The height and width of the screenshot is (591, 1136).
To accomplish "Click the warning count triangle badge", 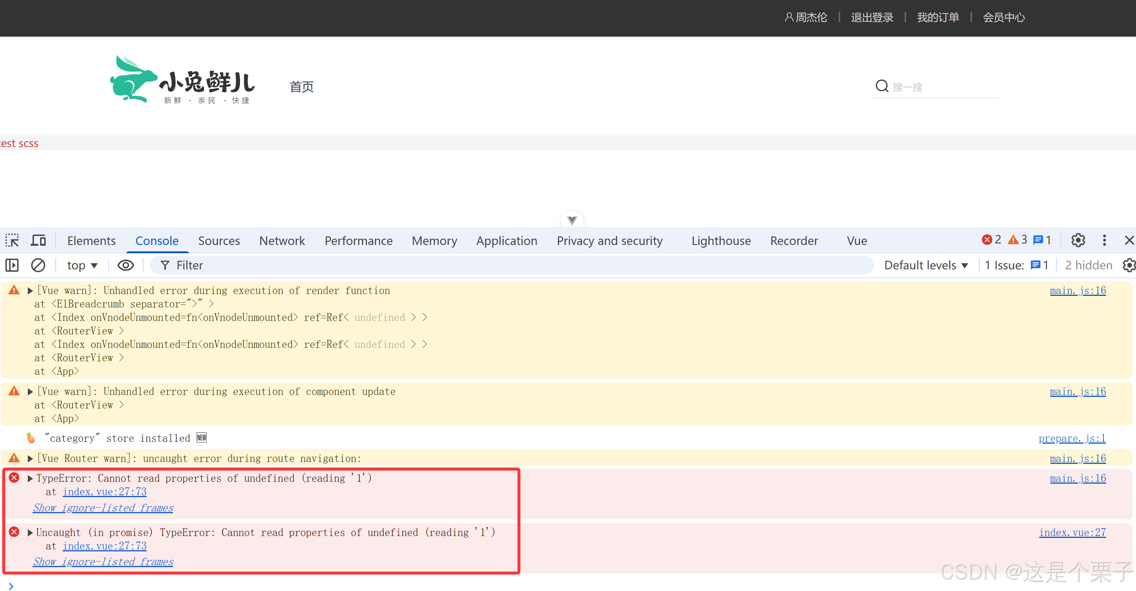I will (x=1017, y=240).
